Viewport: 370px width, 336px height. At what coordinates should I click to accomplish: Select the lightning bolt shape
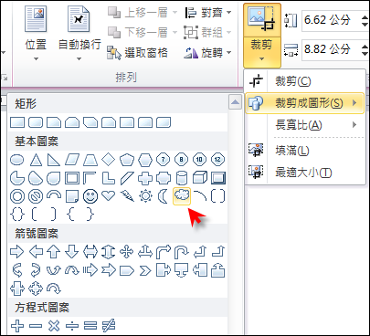pos(127,196)
